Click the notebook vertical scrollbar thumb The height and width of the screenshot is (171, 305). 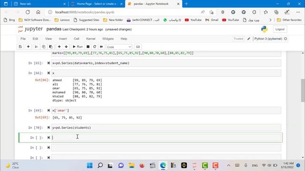[x=303, y=90]
